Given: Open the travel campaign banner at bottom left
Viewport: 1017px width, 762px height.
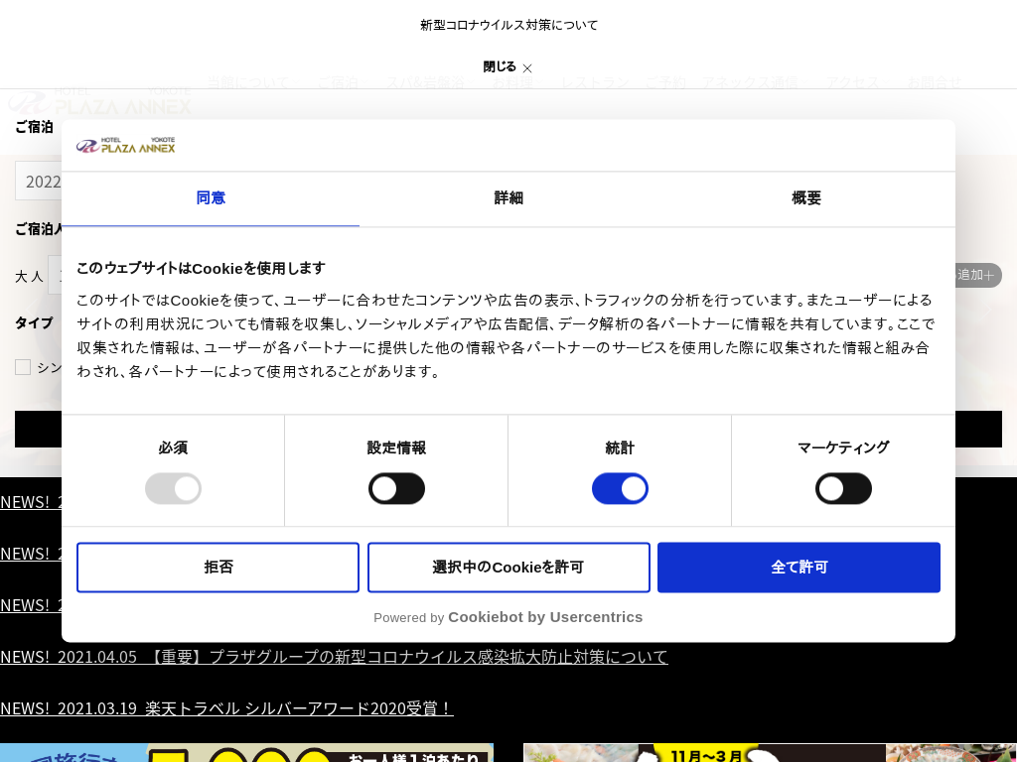Looking at the screenshot, I should 246,753.
